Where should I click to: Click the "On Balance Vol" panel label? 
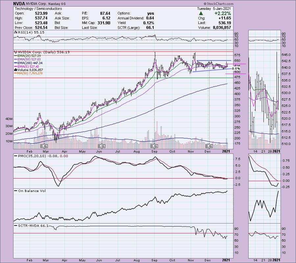32,191
